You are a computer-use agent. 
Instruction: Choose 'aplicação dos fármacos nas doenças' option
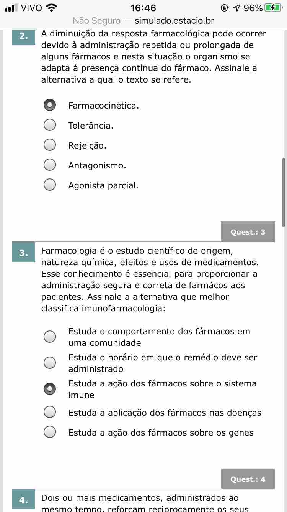click(x=50, y=412)
